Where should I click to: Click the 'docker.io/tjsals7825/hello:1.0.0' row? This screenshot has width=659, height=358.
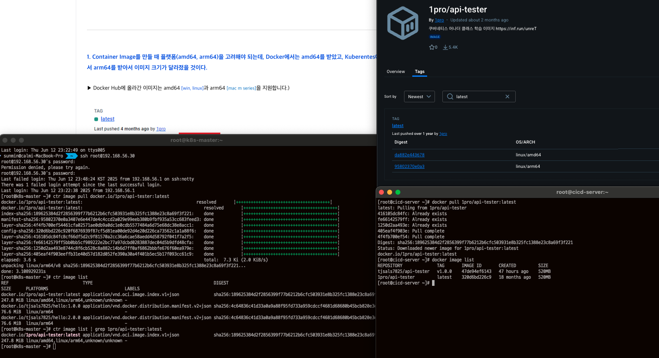[188, 306]
